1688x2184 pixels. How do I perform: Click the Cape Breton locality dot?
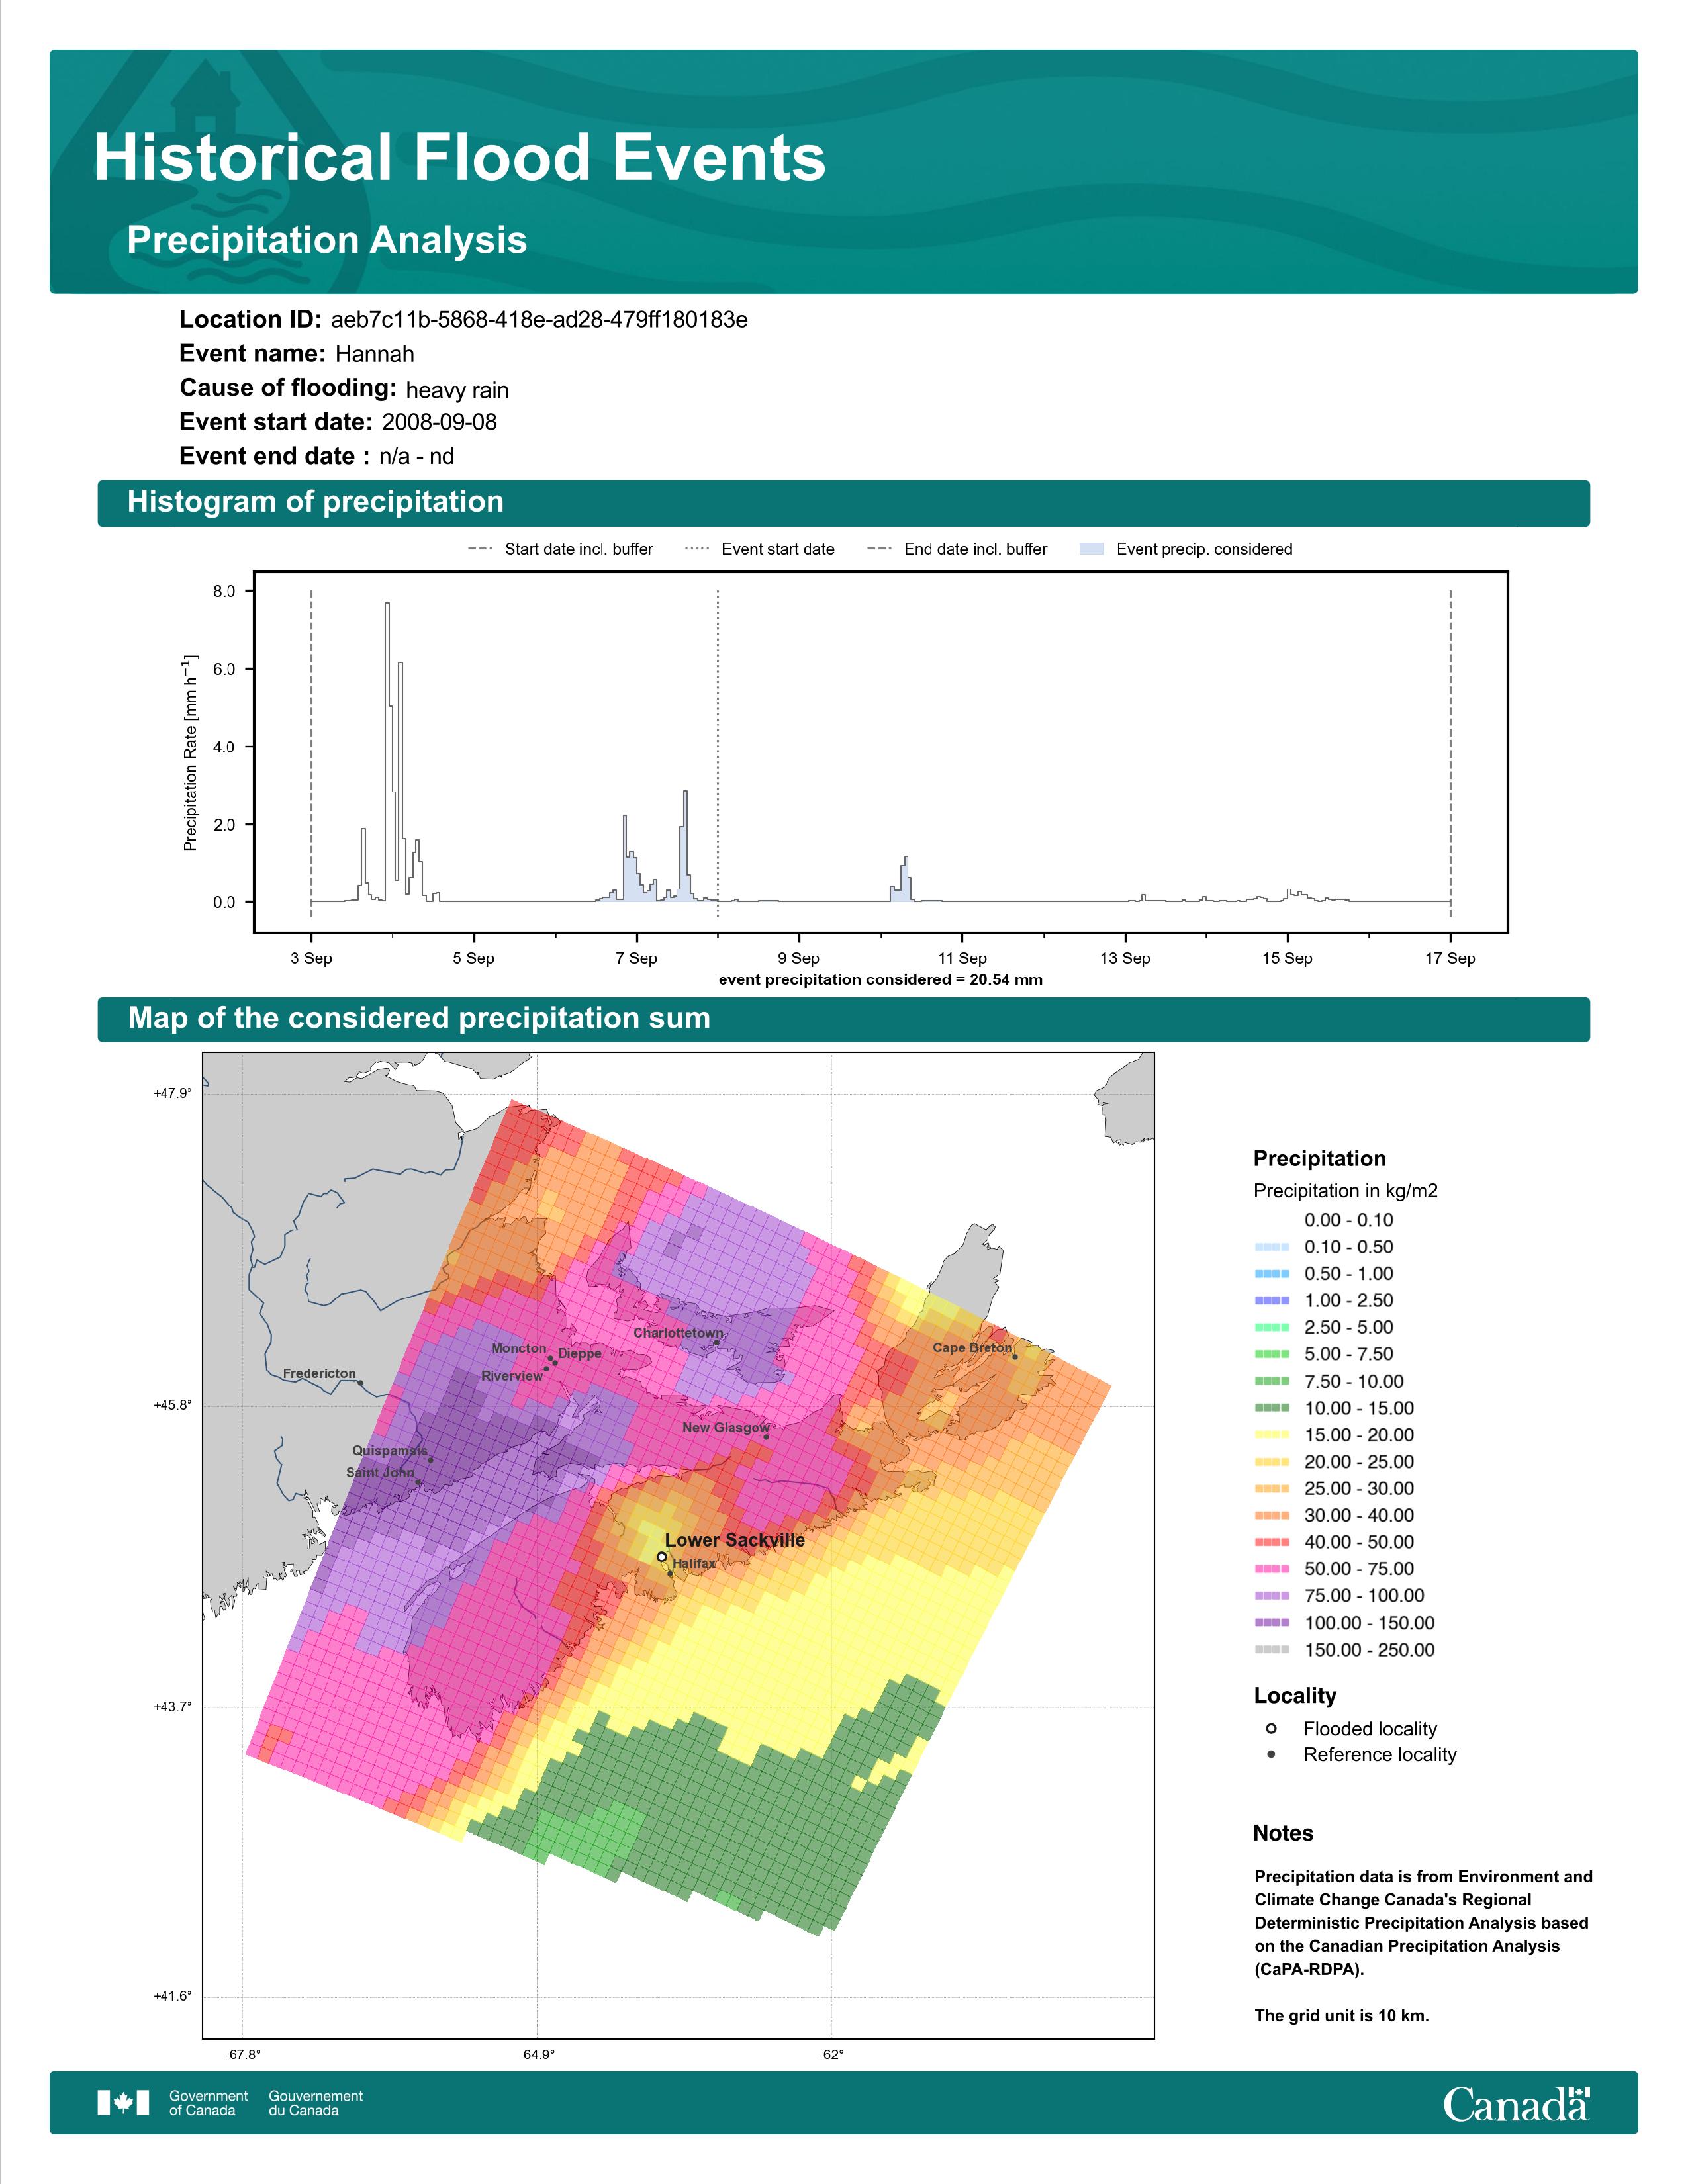(1015, 1357)
